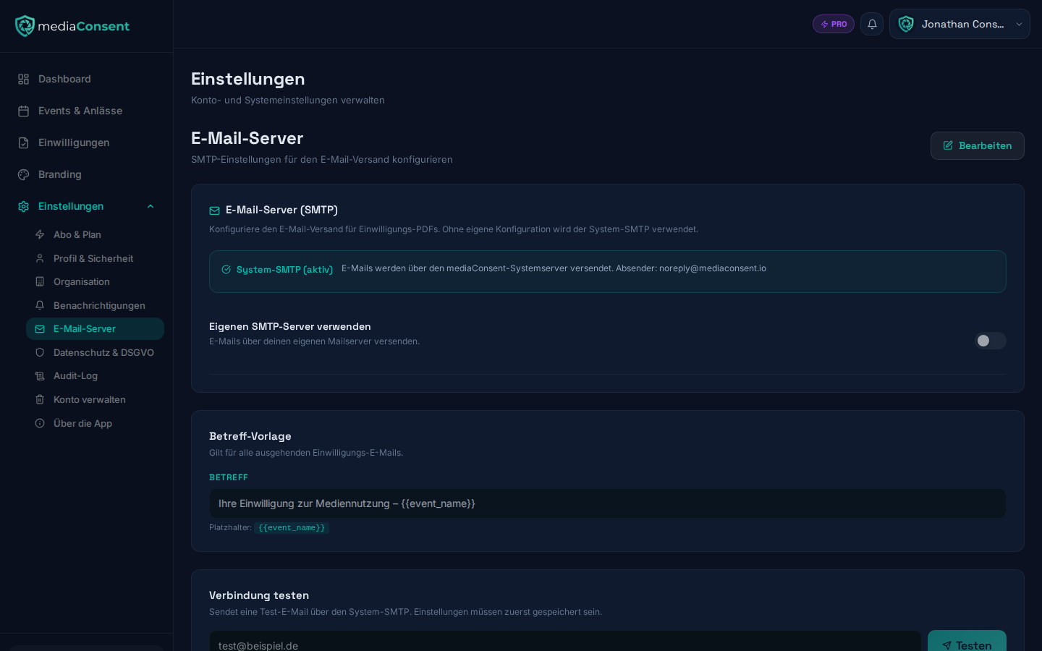Screen dimensions: 1042x651
Task: Click the System-SMTP (aktiv) label
Action: 284,270
